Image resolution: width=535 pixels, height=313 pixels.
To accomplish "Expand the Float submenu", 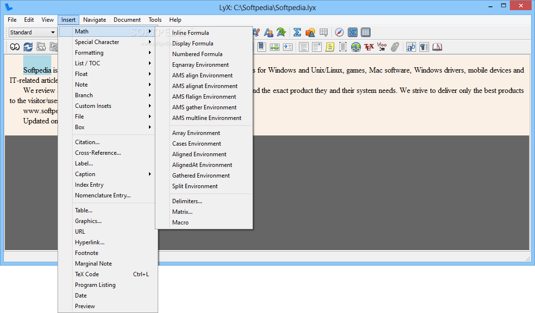I will click(x=107, y=74).
